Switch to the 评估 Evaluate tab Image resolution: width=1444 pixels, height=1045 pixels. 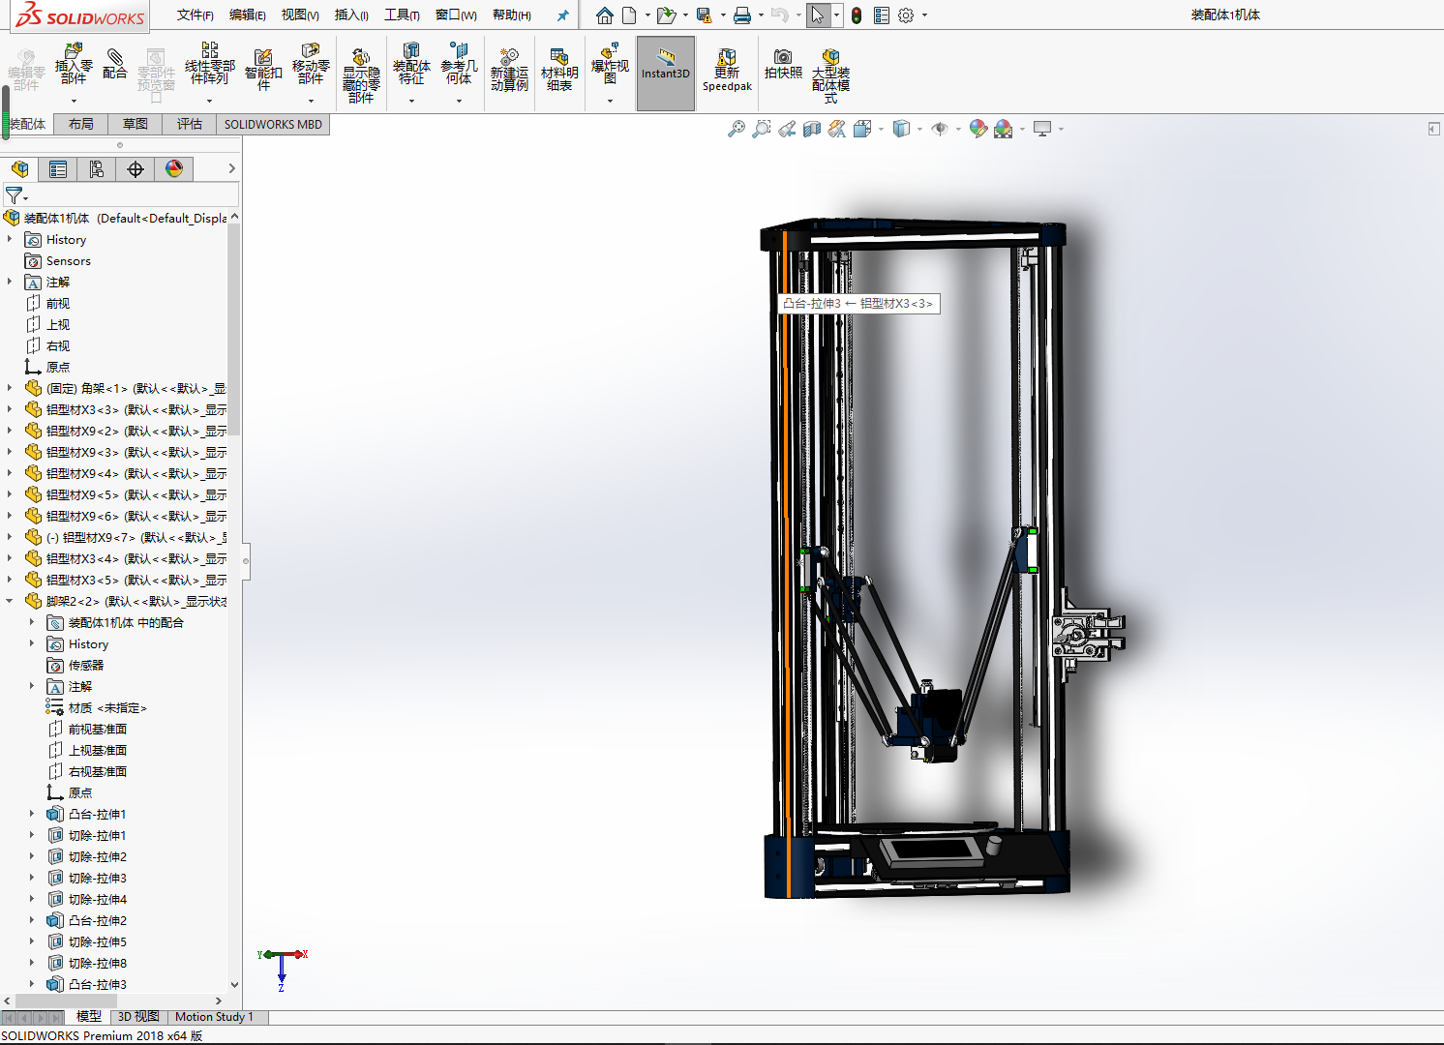(x=190, y=124)
